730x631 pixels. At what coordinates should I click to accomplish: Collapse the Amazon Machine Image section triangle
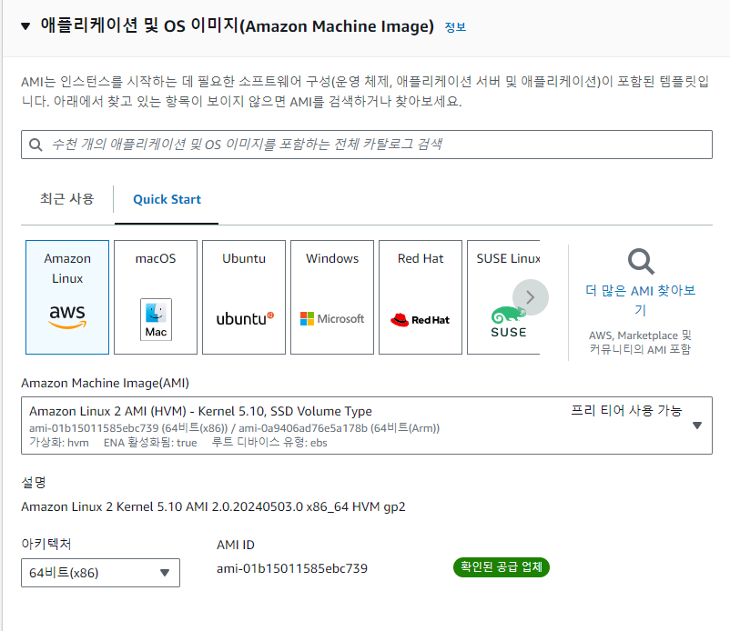(x=25, y=26)
